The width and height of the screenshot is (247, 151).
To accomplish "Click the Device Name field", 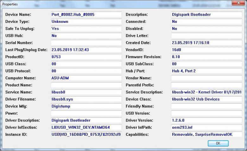I will click(x=86, y=15).
